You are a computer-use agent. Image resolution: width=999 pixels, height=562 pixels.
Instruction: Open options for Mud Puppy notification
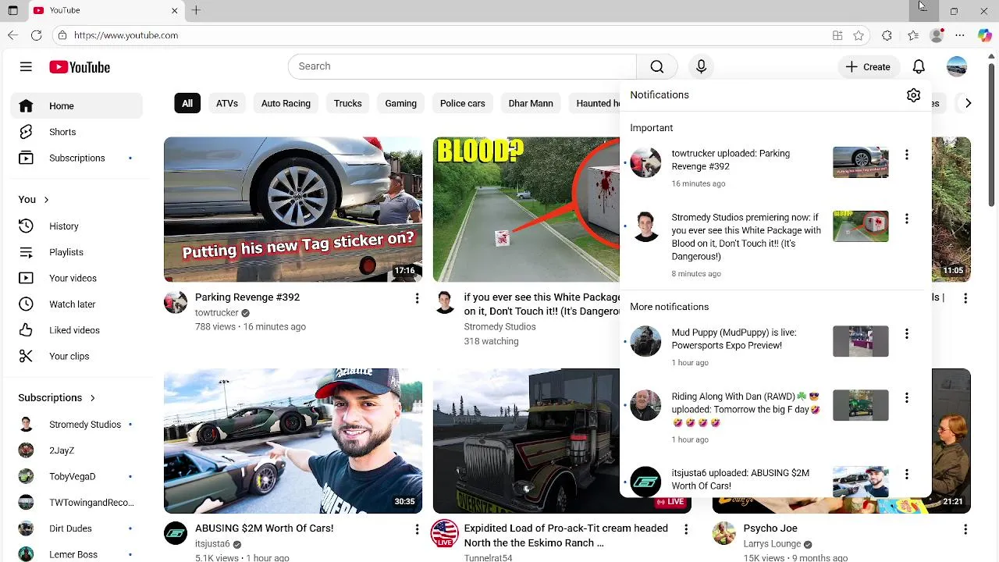[x=907, y=333]
